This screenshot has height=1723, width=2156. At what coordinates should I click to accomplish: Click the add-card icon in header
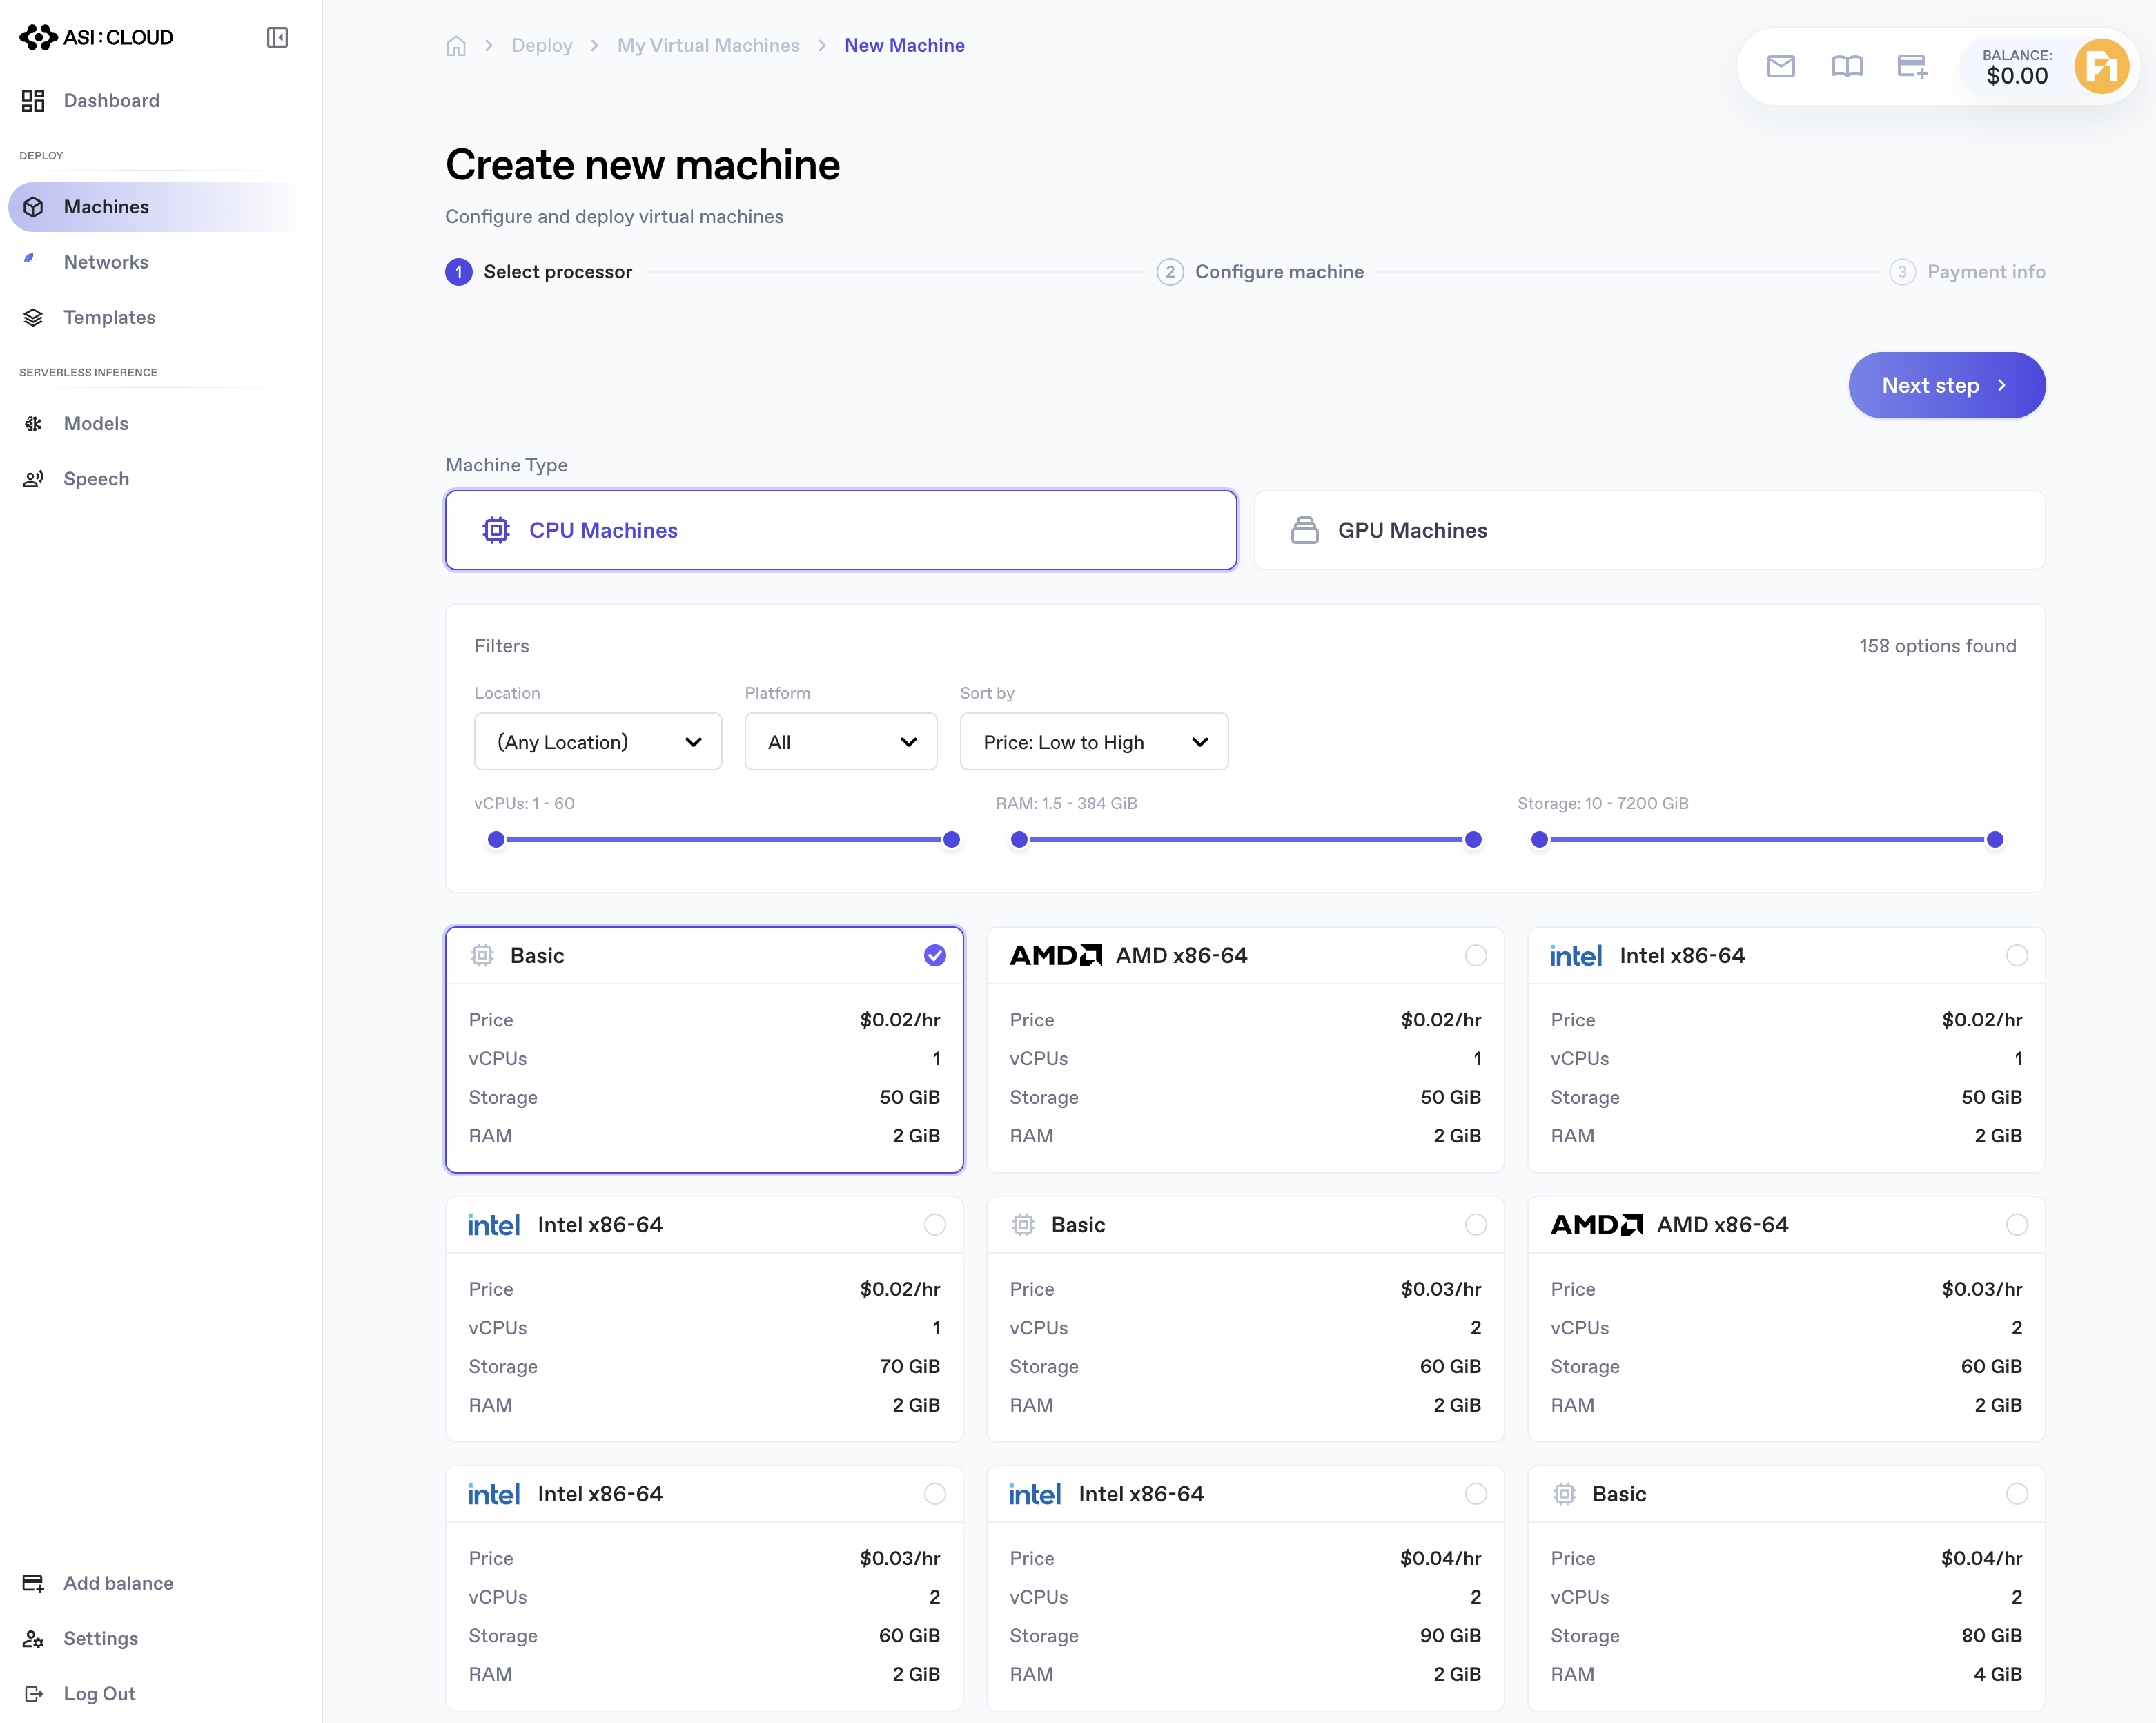coord(1912,66)
